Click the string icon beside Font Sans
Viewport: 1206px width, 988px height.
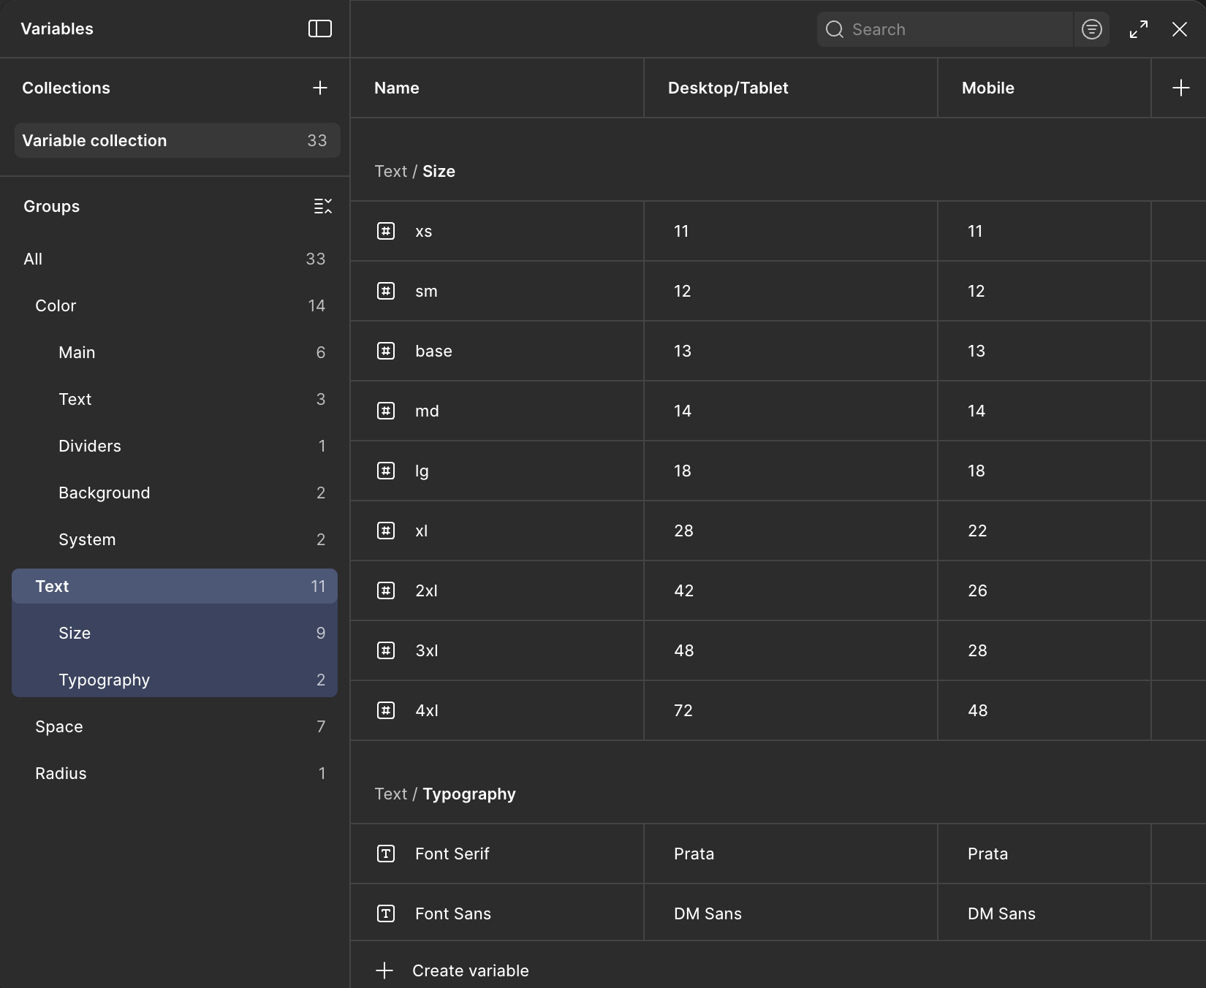(386, 913)
